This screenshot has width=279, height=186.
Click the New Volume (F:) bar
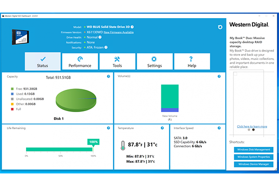click(x=169, y=99)
